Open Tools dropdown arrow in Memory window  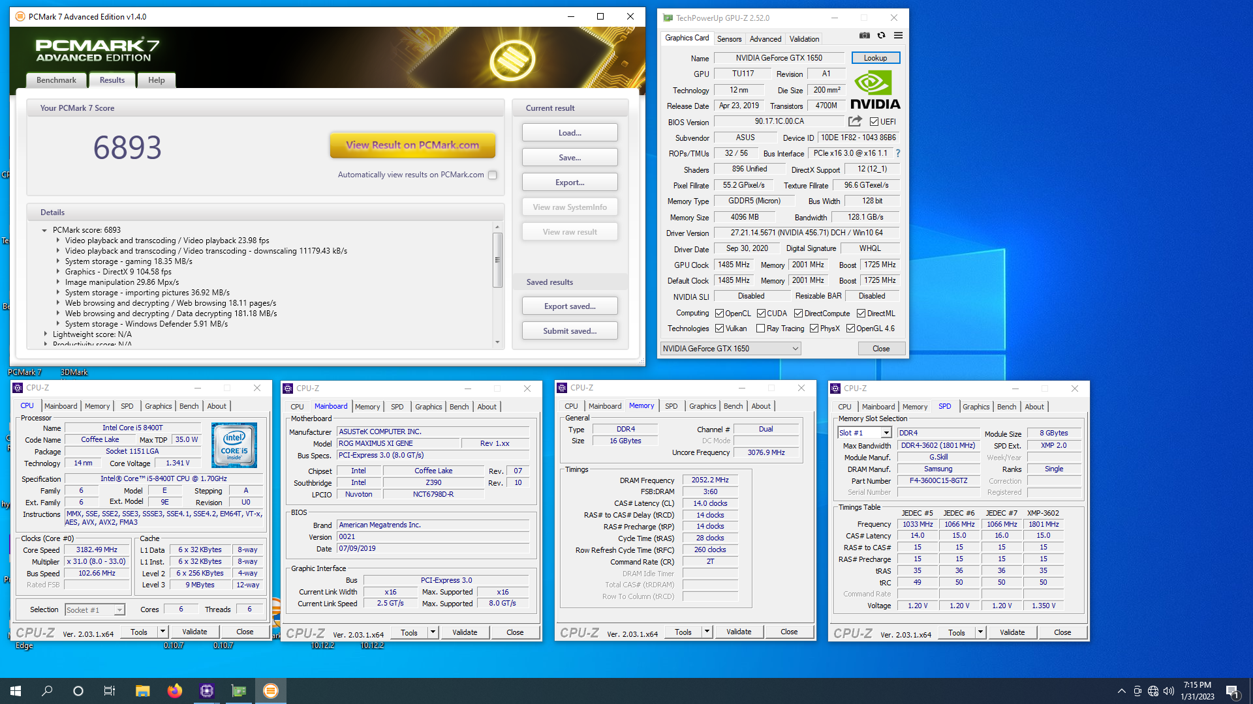click(x=707, y=632)
